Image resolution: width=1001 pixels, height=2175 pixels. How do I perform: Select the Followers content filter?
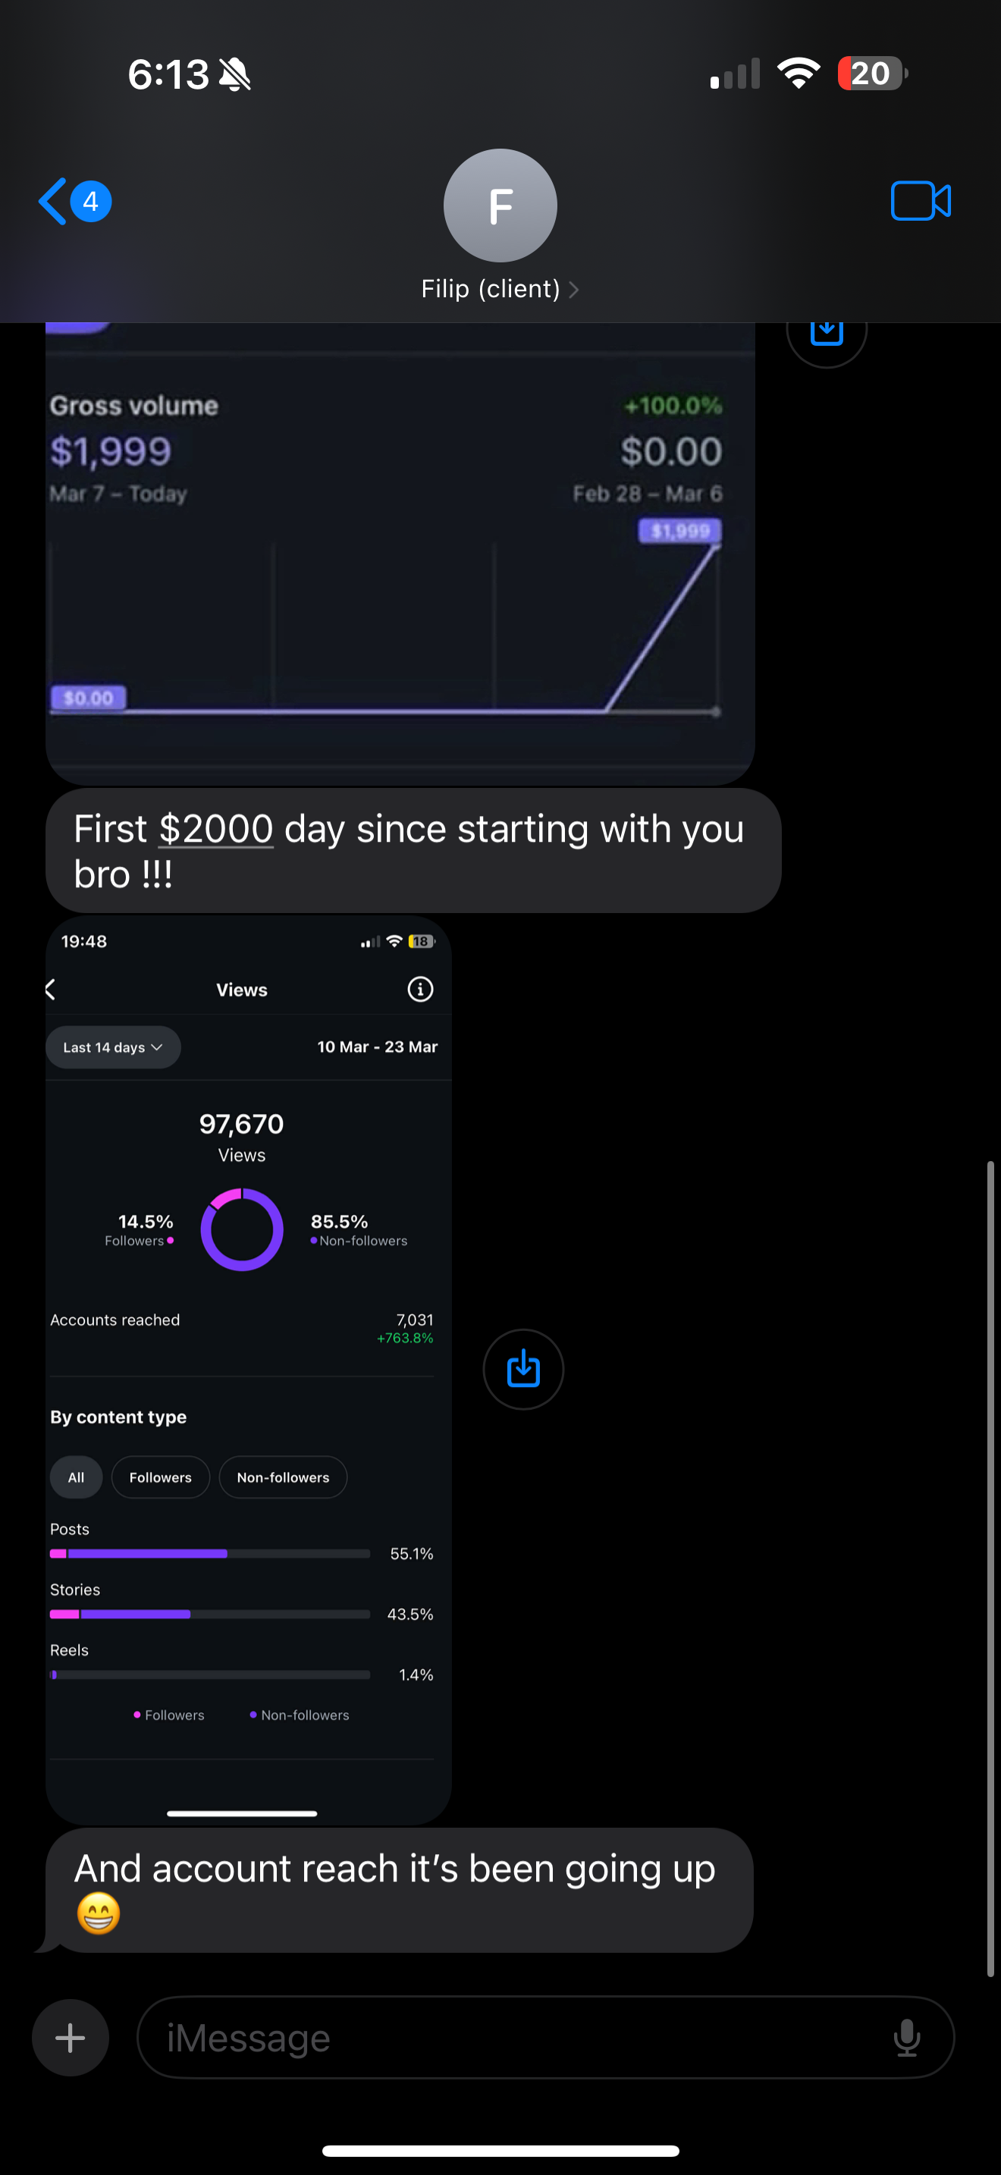tap(160, 1477)
